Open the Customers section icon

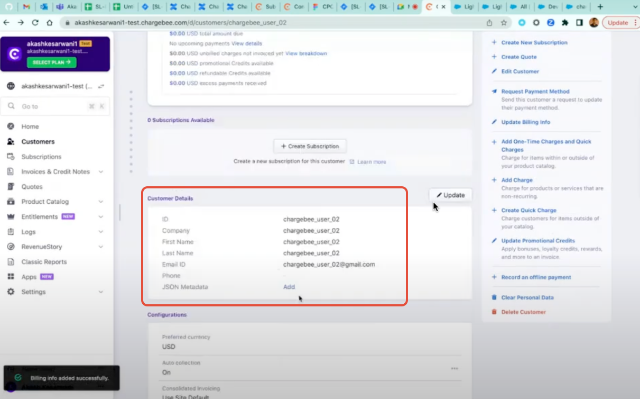click(11, 141)
